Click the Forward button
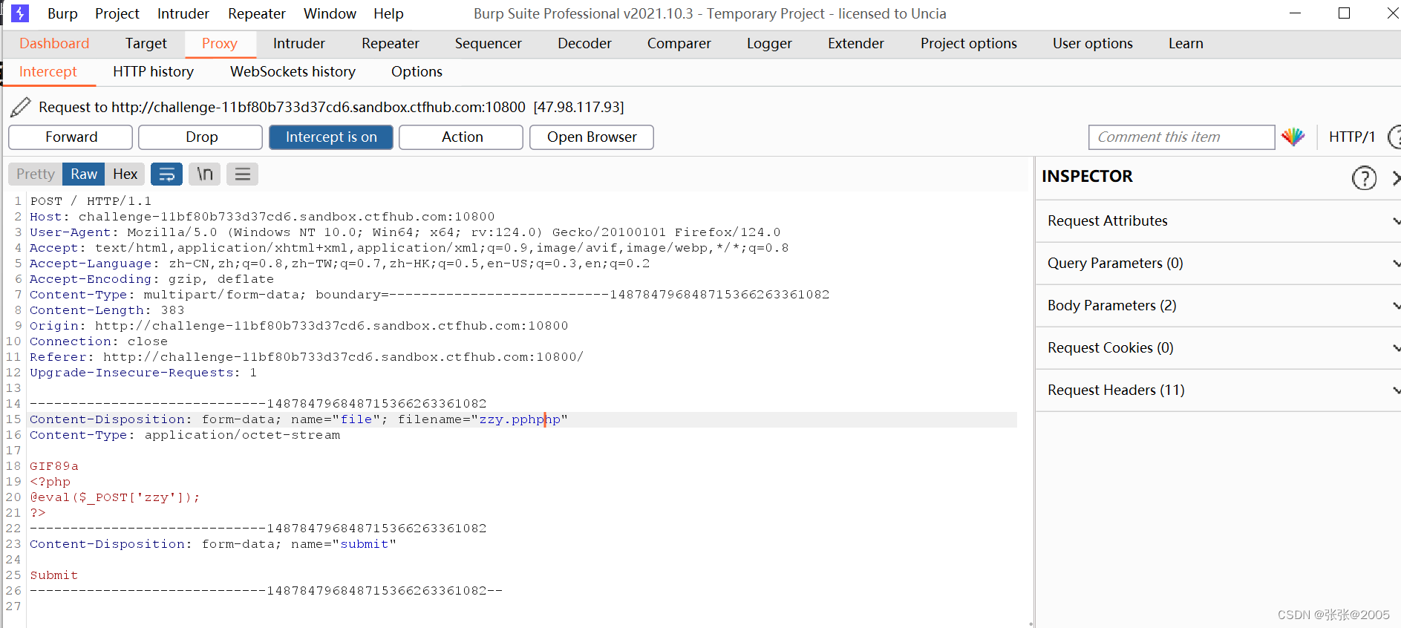Viewport: 1401px width, 628px height. click(x=71, y=137)
